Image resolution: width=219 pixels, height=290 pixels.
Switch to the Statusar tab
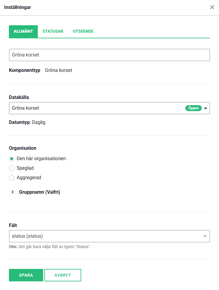53,31
